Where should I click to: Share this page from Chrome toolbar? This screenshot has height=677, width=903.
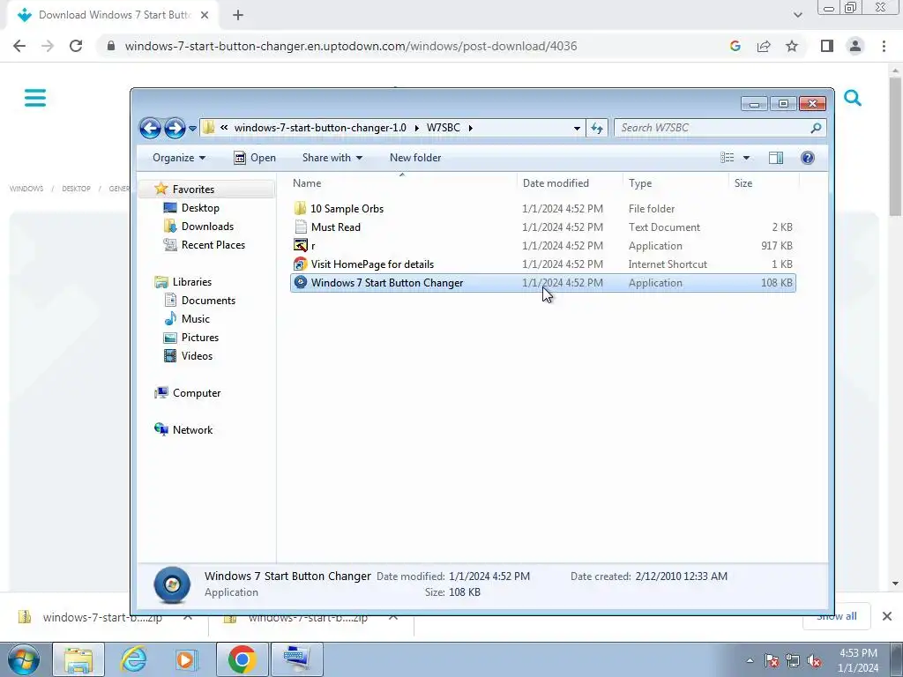[764, 46]
